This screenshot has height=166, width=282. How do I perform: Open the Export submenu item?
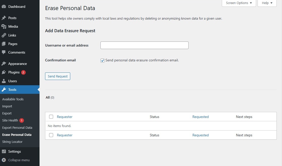7,113
